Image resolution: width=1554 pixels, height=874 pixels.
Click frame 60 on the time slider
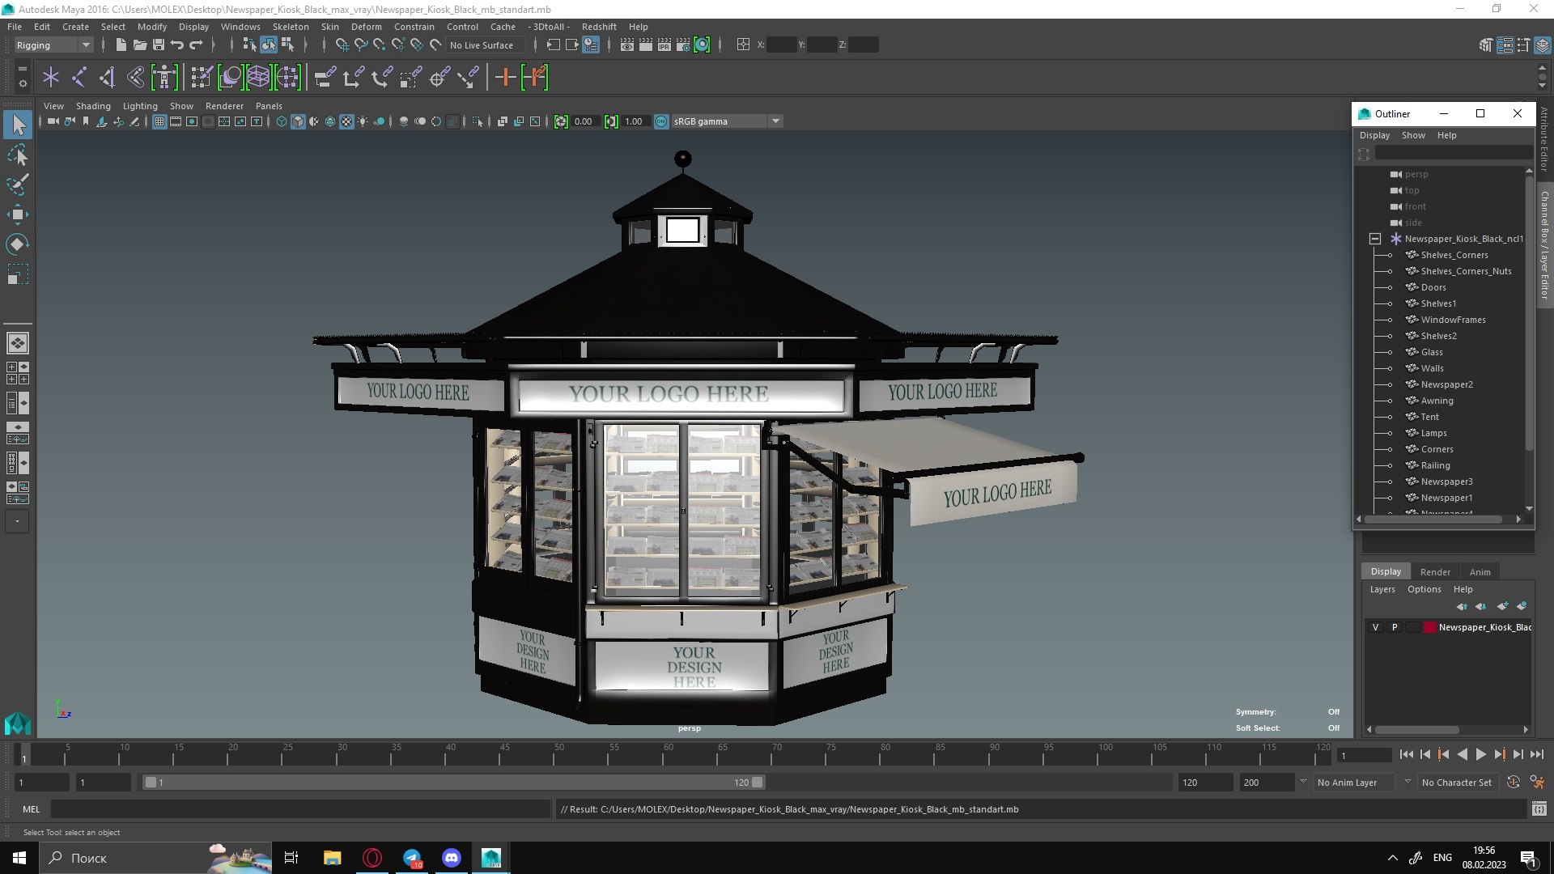[x=669, y=754]
